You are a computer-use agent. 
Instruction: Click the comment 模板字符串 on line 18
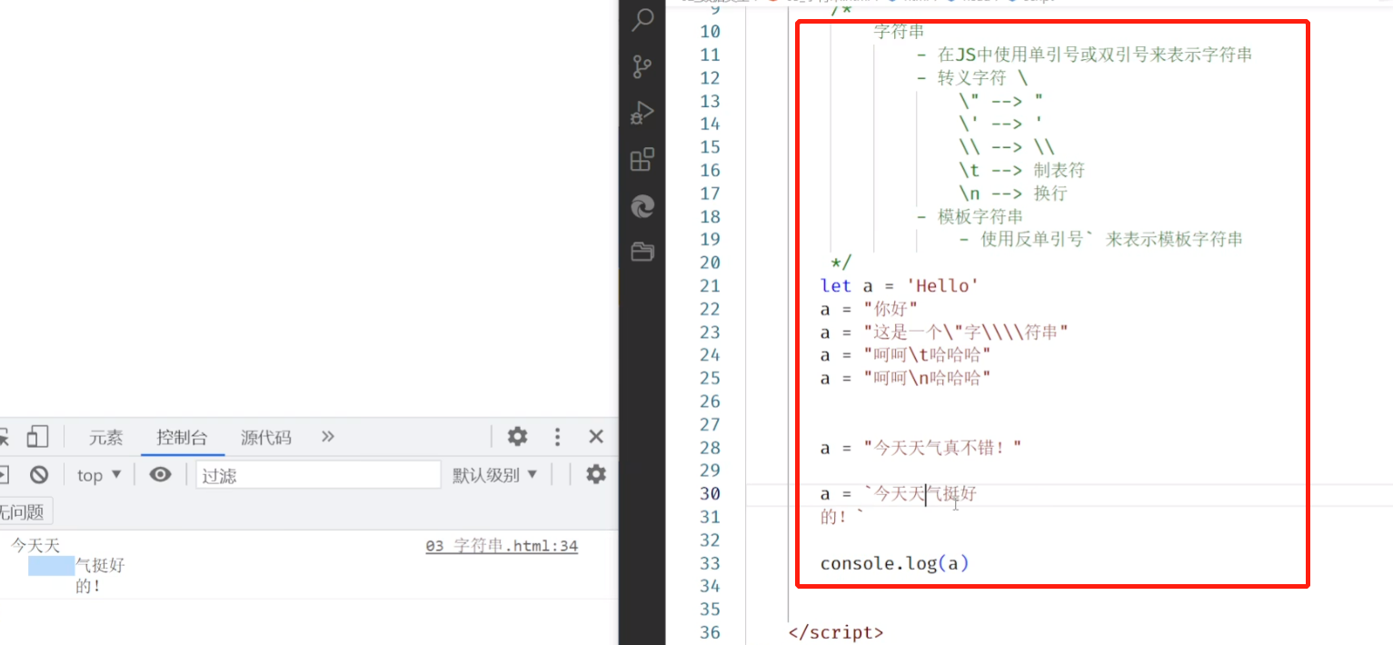(x=980, y=216)
